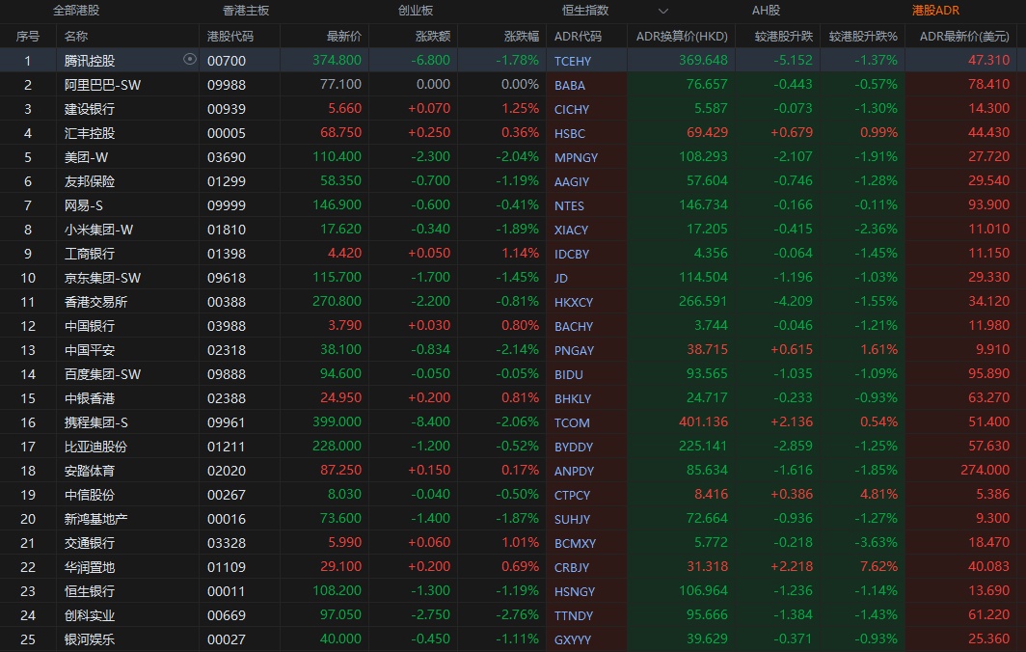The width and height of the screenshot is (1026, 652).
Task: Sort by 涨跌幅 column header
Action: [521, 36]
